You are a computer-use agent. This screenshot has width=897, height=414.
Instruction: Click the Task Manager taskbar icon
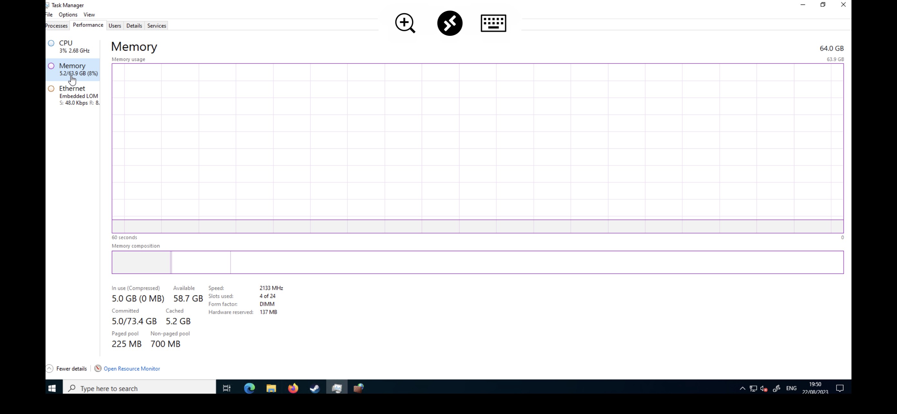pos(337,388)
